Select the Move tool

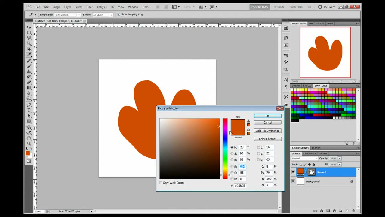(x=29, y=27)
